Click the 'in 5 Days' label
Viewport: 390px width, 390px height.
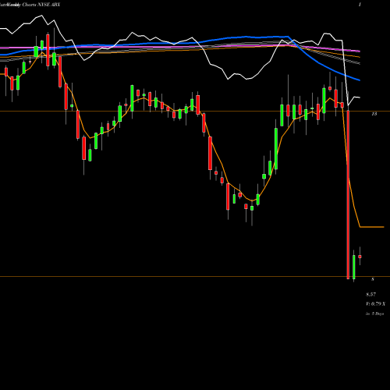pyautogui.click(x=374, y=314)
